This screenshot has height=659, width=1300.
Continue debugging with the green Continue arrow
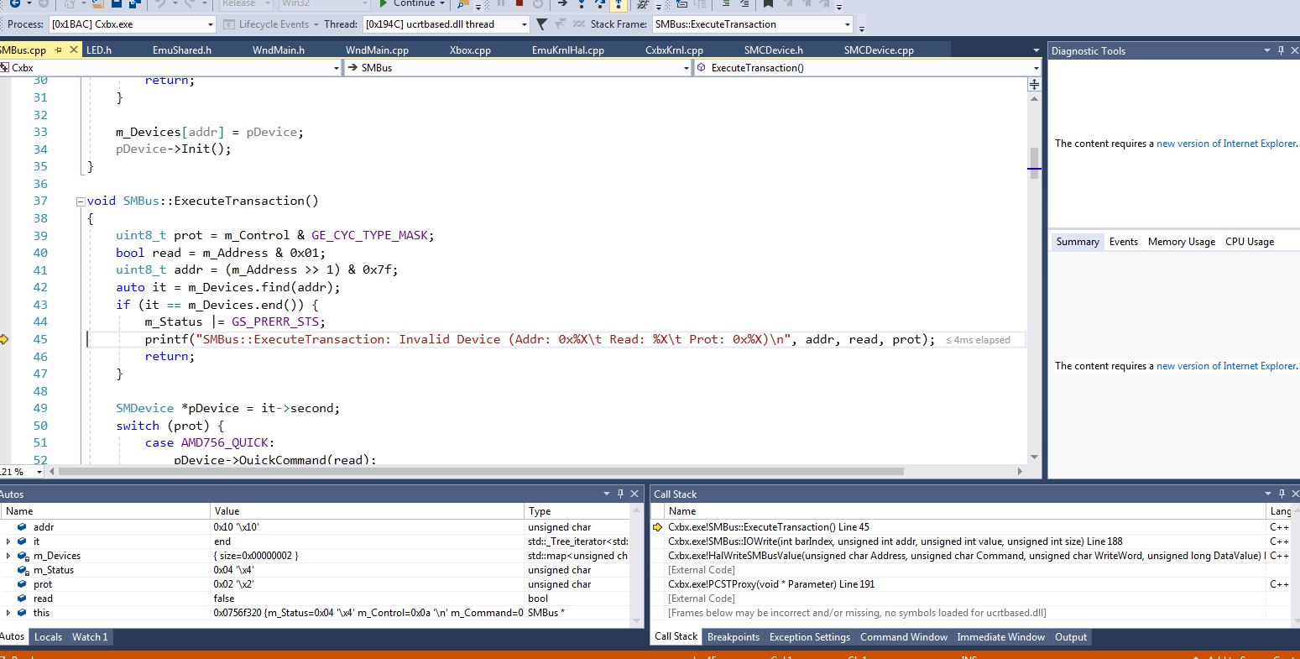(383, 3)
